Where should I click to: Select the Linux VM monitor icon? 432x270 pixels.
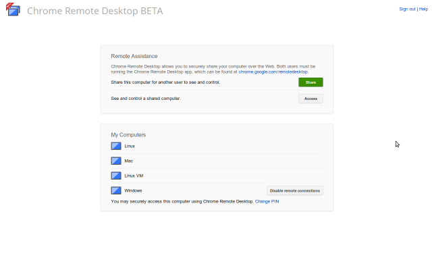tap(116, 175)
